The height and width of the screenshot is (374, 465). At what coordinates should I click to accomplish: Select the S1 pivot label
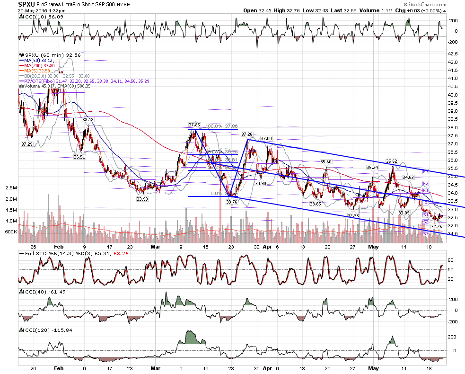(426, 214)
